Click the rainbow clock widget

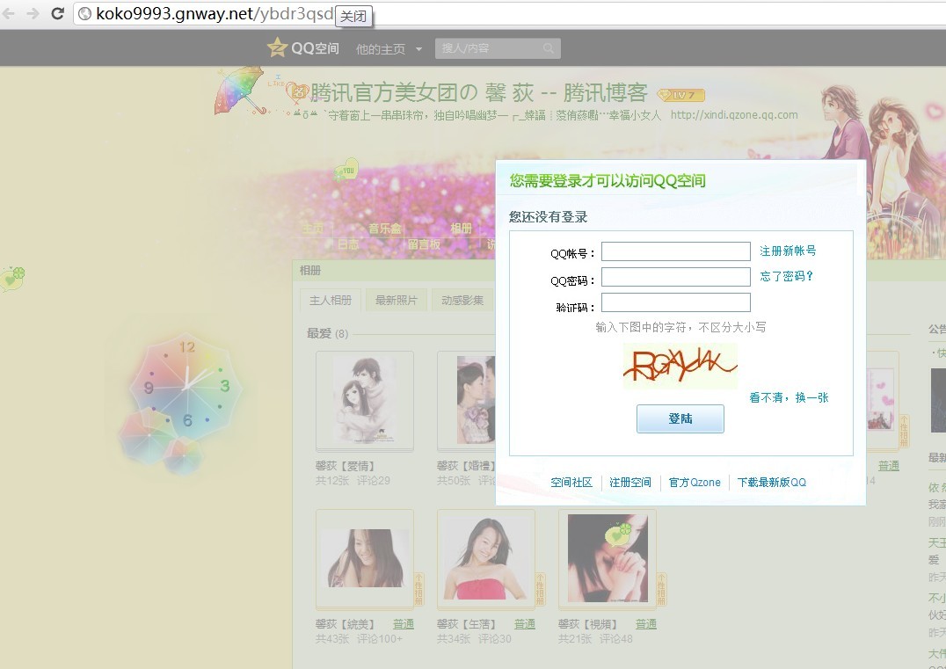(x=186, y=386)
